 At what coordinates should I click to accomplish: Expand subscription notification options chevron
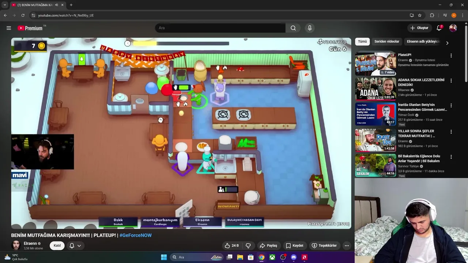pos(79,245)
